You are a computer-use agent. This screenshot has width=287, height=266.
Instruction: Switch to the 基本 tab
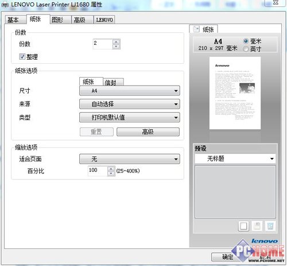[15, 20]
